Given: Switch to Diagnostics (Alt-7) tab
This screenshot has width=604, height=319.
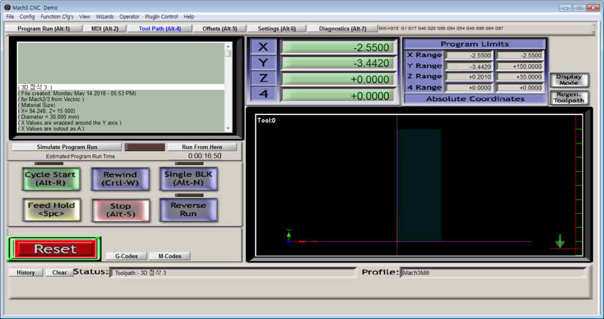Looking at the screenshot, I should click(342, 28).
